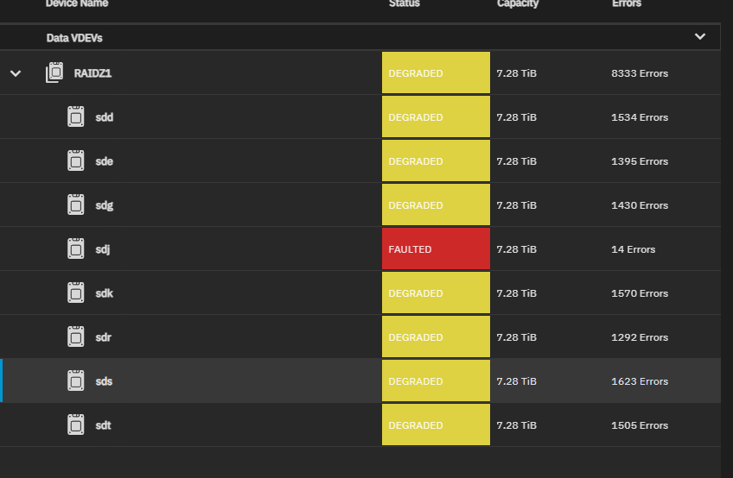Click the sdt disk icon
The image size is (733, 478).
[76, 425]
